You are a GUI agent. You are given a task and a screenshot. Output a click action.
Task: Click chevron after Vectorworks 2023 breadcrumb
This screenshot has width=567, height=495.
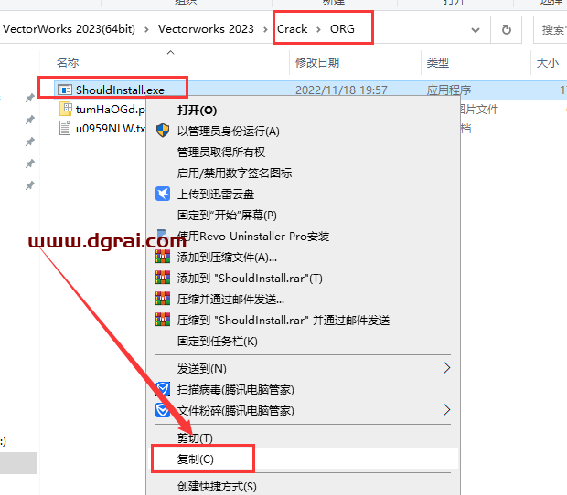265,29
